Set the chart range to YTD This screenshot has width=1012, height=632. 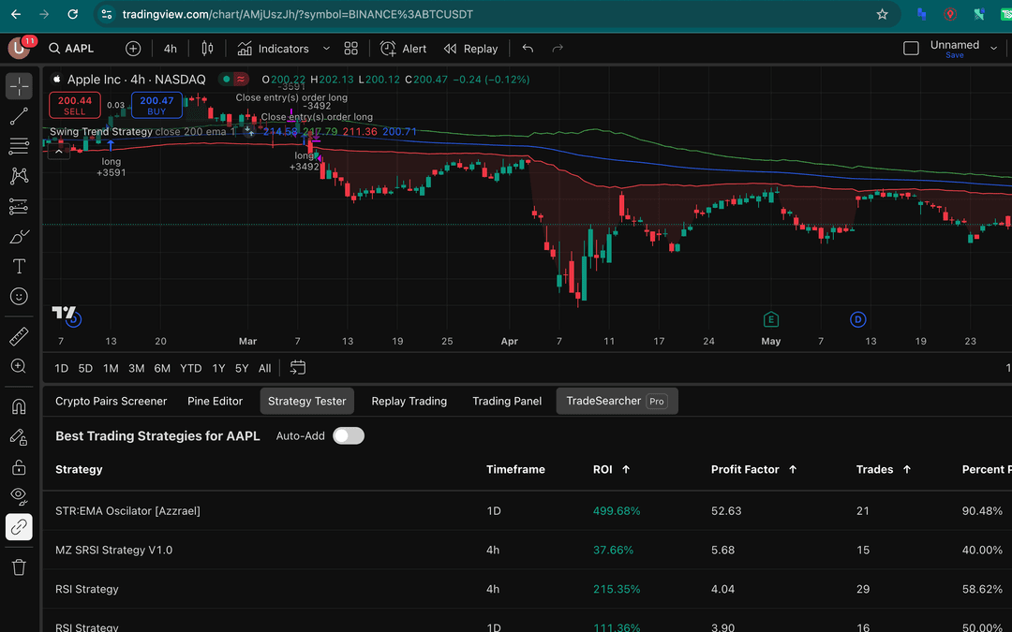190,368
